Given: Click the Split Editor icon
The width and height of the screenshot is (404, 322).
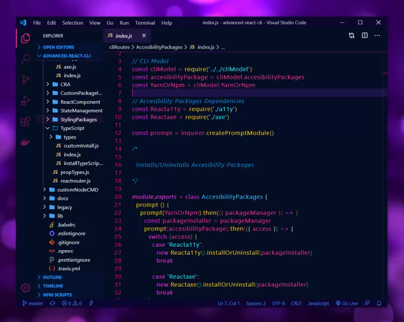Looking at the screenshot, I should [x=365, y=35].
